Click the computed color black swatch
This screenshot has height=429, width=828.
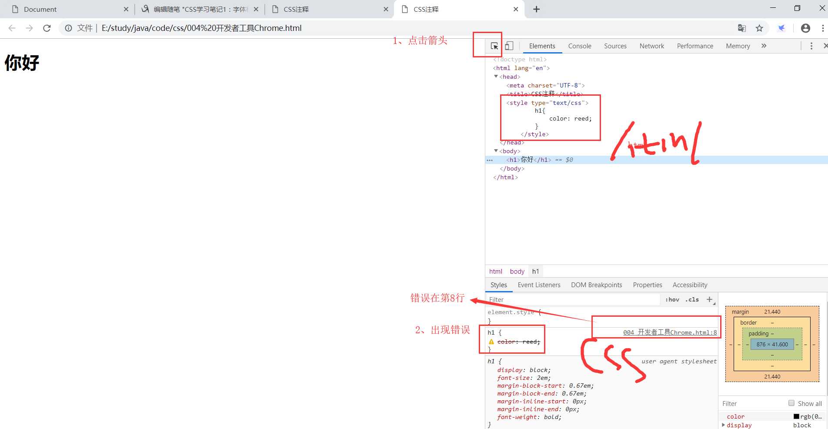tap(796, 416)
